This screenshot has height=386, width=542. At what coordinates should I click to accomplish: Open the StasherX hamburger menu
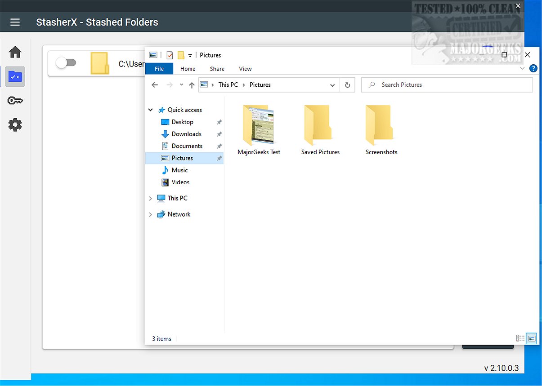tap(15, 22)
